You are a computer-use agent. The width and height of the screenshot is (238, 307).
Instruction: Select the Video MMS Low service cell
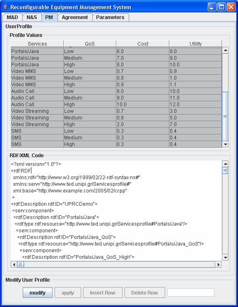pos(37,71)
